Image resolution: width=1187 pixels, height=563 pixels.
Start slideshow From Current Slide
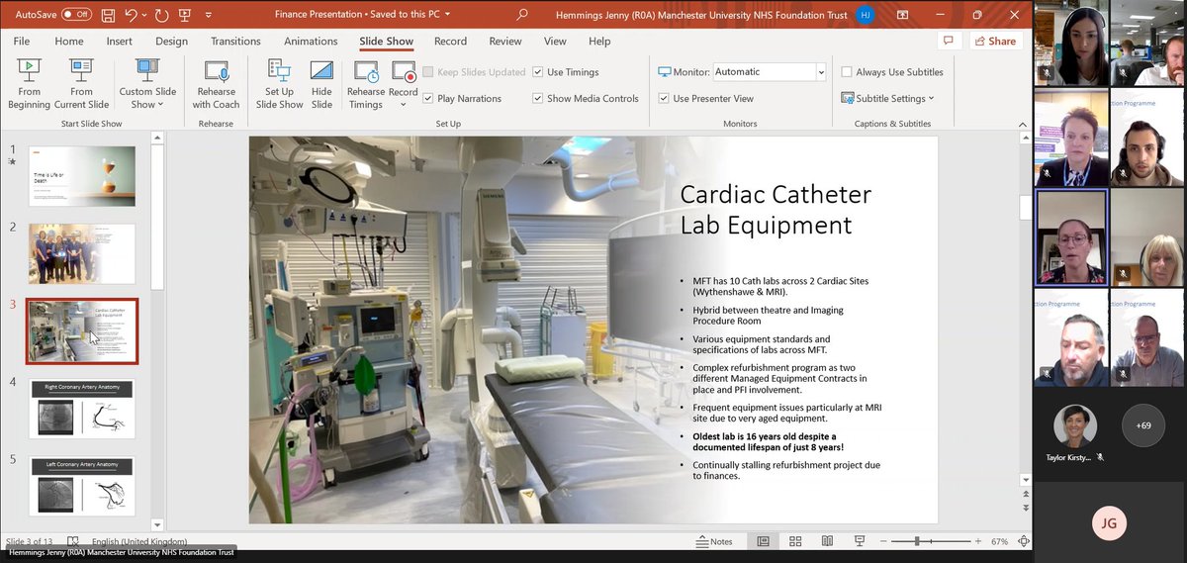tap(81, 84)
